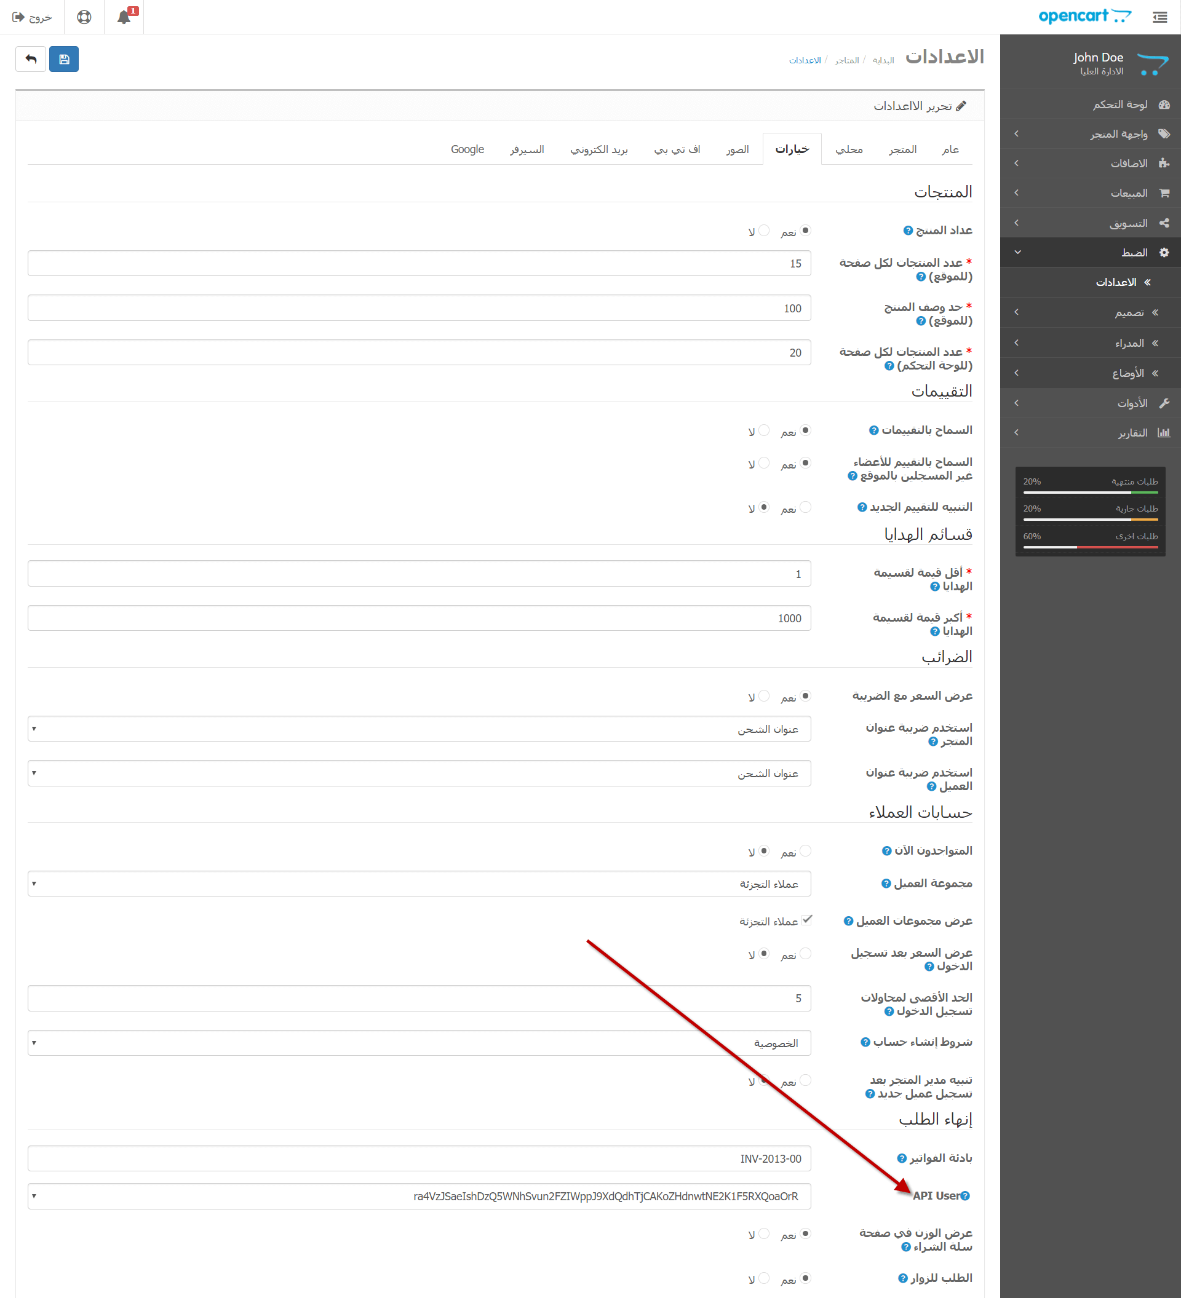
Task: Expand الأوضاع localisation submenu
Action: coord(1090,373)
